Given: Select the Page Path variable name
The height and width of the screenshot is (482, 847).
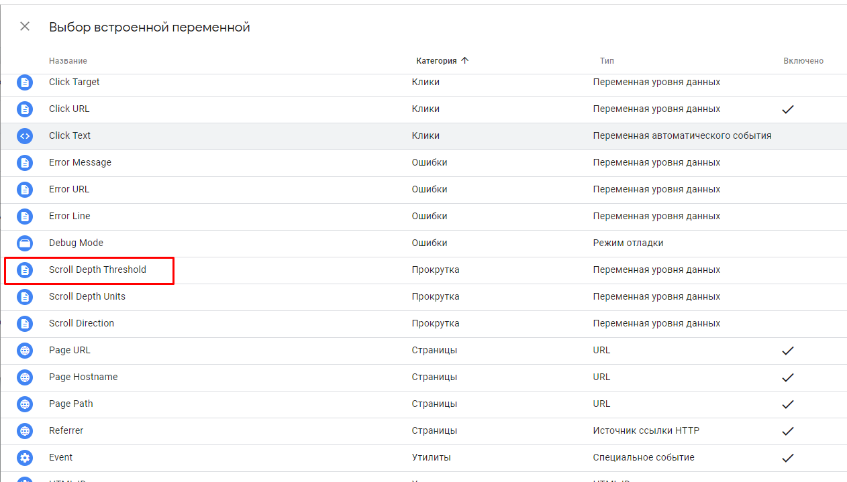Looking at the screenshot, I should pyautogui.click(x=71, y=404).
